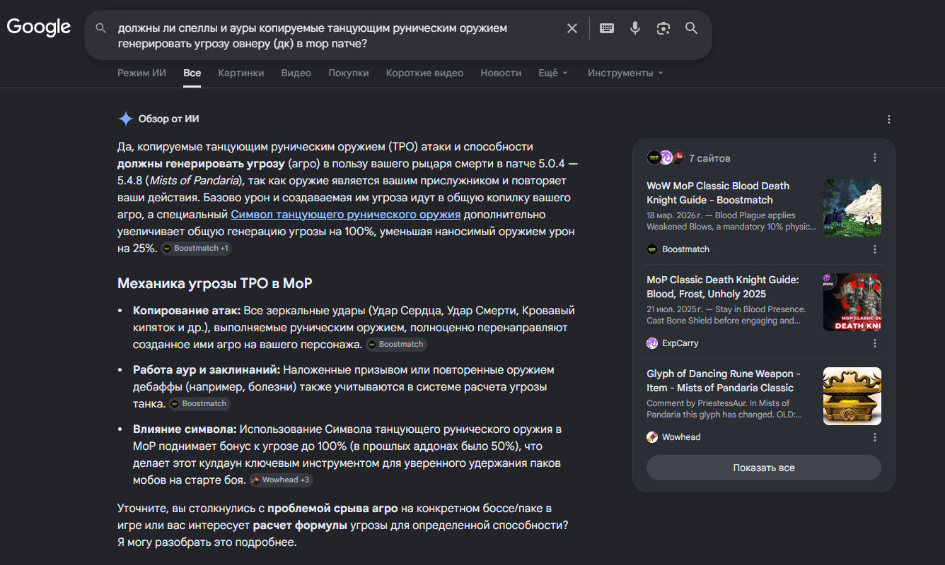
Task: Click the Boostmatch guide thumbnail
Action: (x=852, y=208)
